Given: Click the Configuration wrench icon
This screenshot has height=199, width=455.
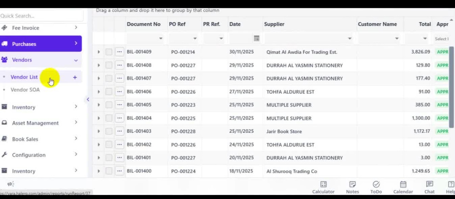Looking at the screenshot, I should point(5,155).
